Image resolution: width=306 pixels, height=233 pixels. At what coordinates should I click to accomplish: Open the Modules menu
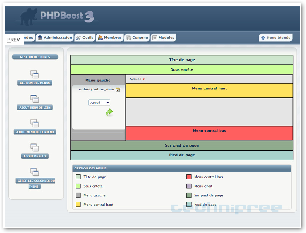(x=163, y=38)
